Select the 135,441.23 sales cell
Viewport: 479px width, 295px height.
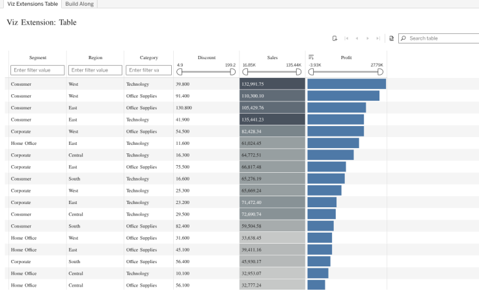272,120
